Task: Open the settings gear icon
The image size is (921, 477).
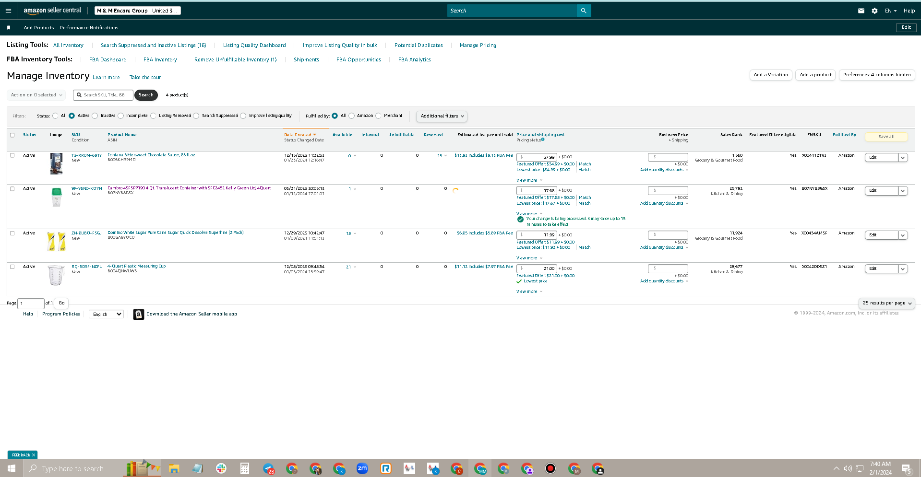Action: [x=874, y=11]
